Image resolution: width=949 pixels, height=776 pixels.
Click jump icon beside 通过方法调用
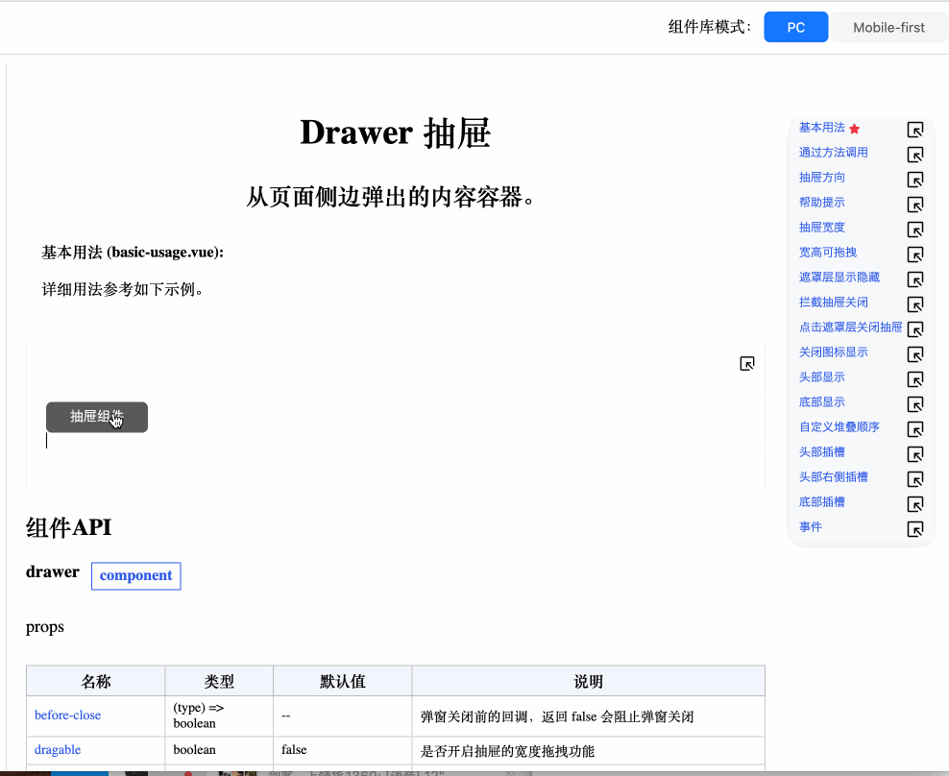(x=915, y=155)
